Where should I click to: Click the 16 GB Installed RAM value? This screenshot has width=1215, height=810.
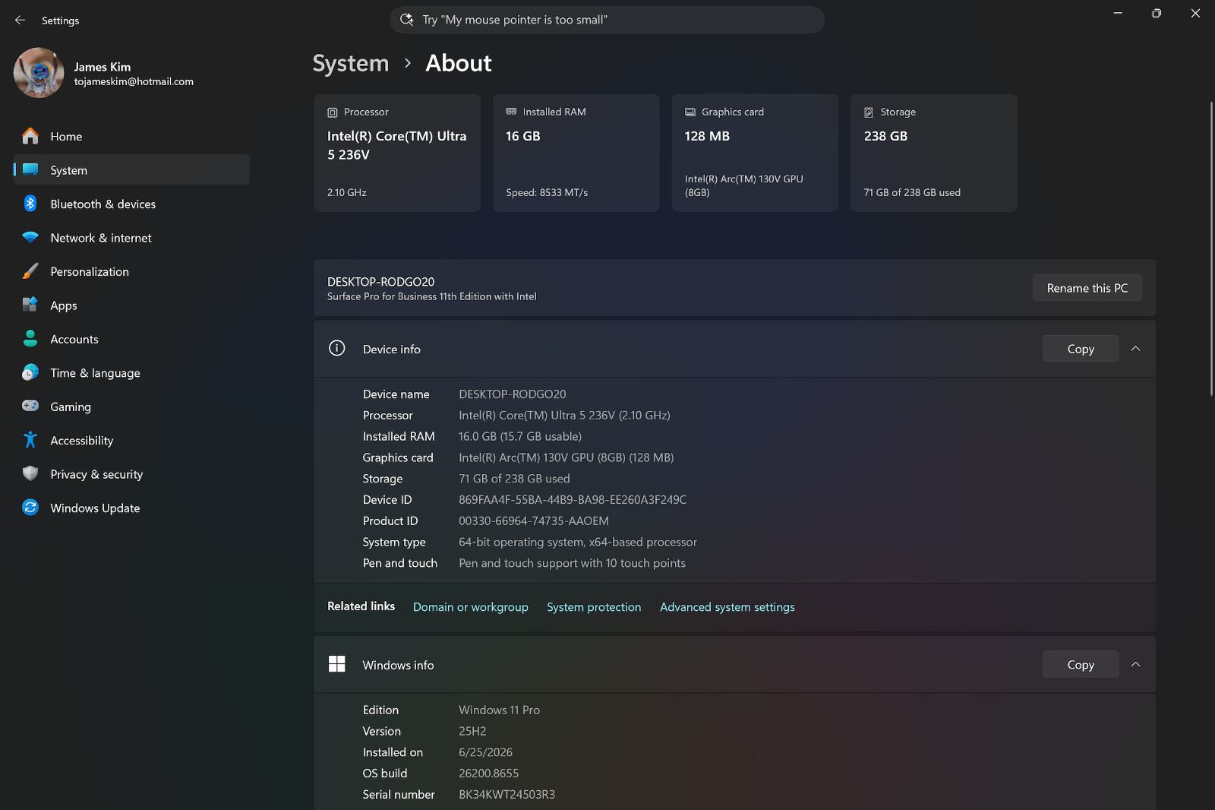tap(523, 136)
